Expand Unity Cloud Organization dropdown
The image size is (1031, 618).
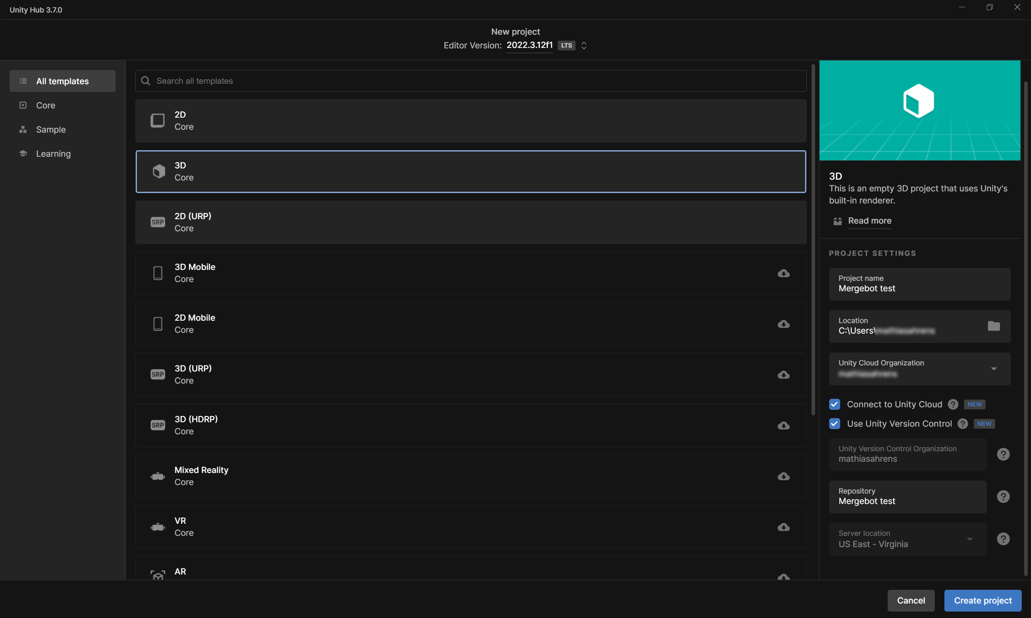(993, 369)
